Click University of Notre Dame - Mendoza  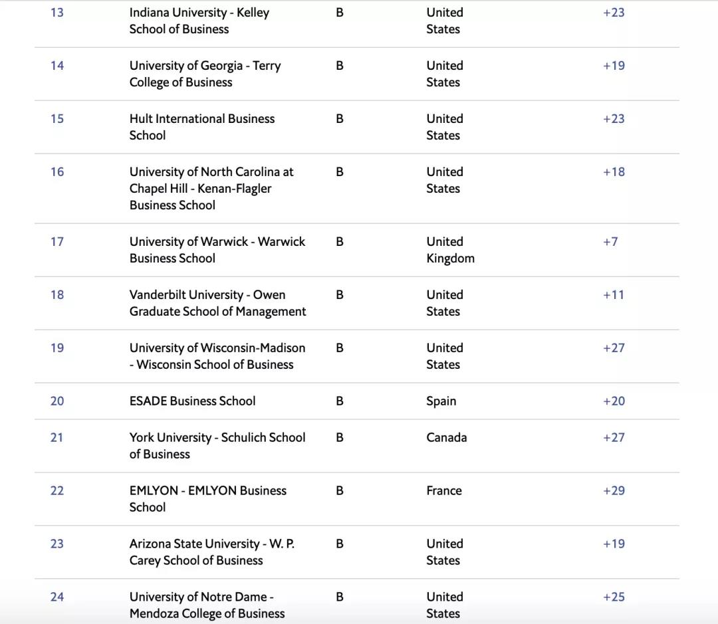207,605
